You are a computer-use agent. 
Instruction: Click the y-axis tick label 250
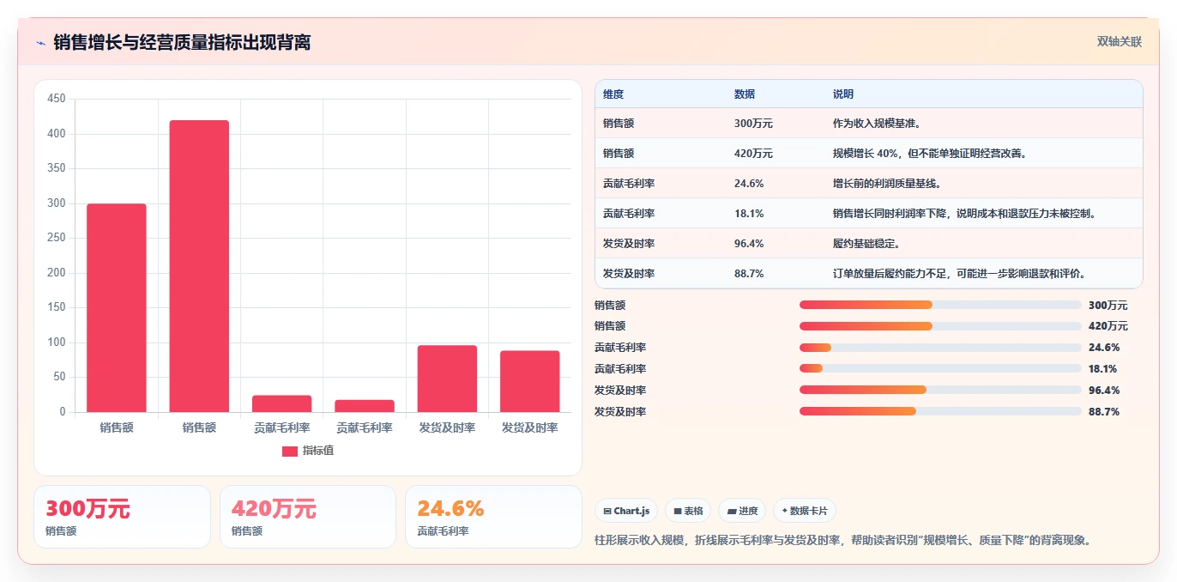coord(57,238)
